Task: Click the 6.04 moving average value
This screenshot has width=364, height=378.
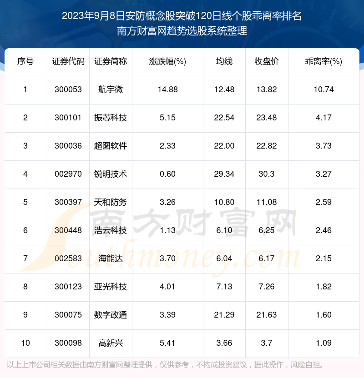Action: pos(224,259)
